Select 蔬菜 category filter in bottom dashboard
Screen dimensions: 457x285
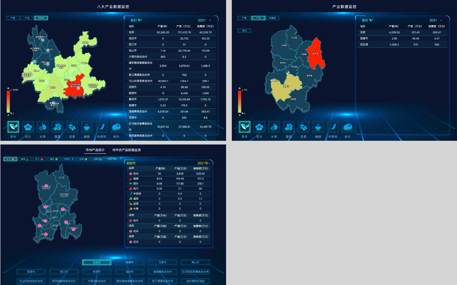click(x=54, y=159)
